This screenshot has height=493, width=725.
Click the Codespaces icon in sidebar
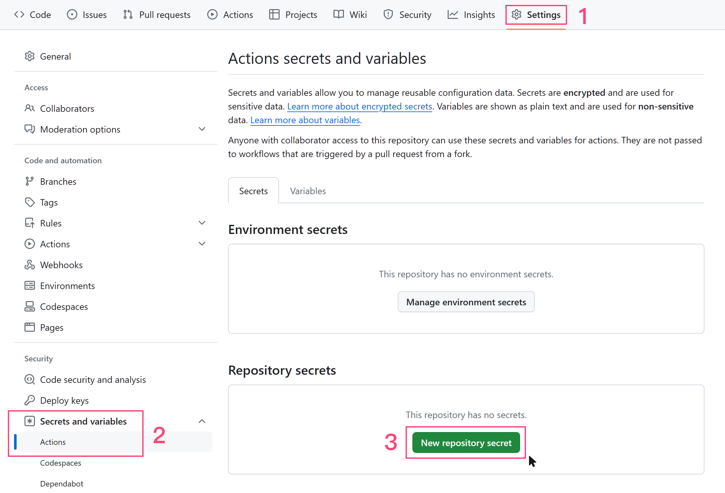29,307
